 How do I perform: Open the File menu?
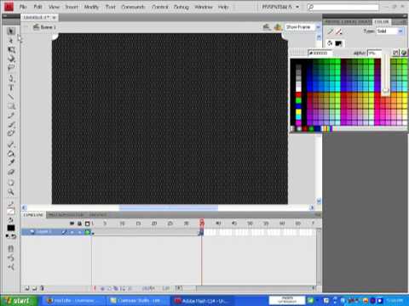click(23, 7)
